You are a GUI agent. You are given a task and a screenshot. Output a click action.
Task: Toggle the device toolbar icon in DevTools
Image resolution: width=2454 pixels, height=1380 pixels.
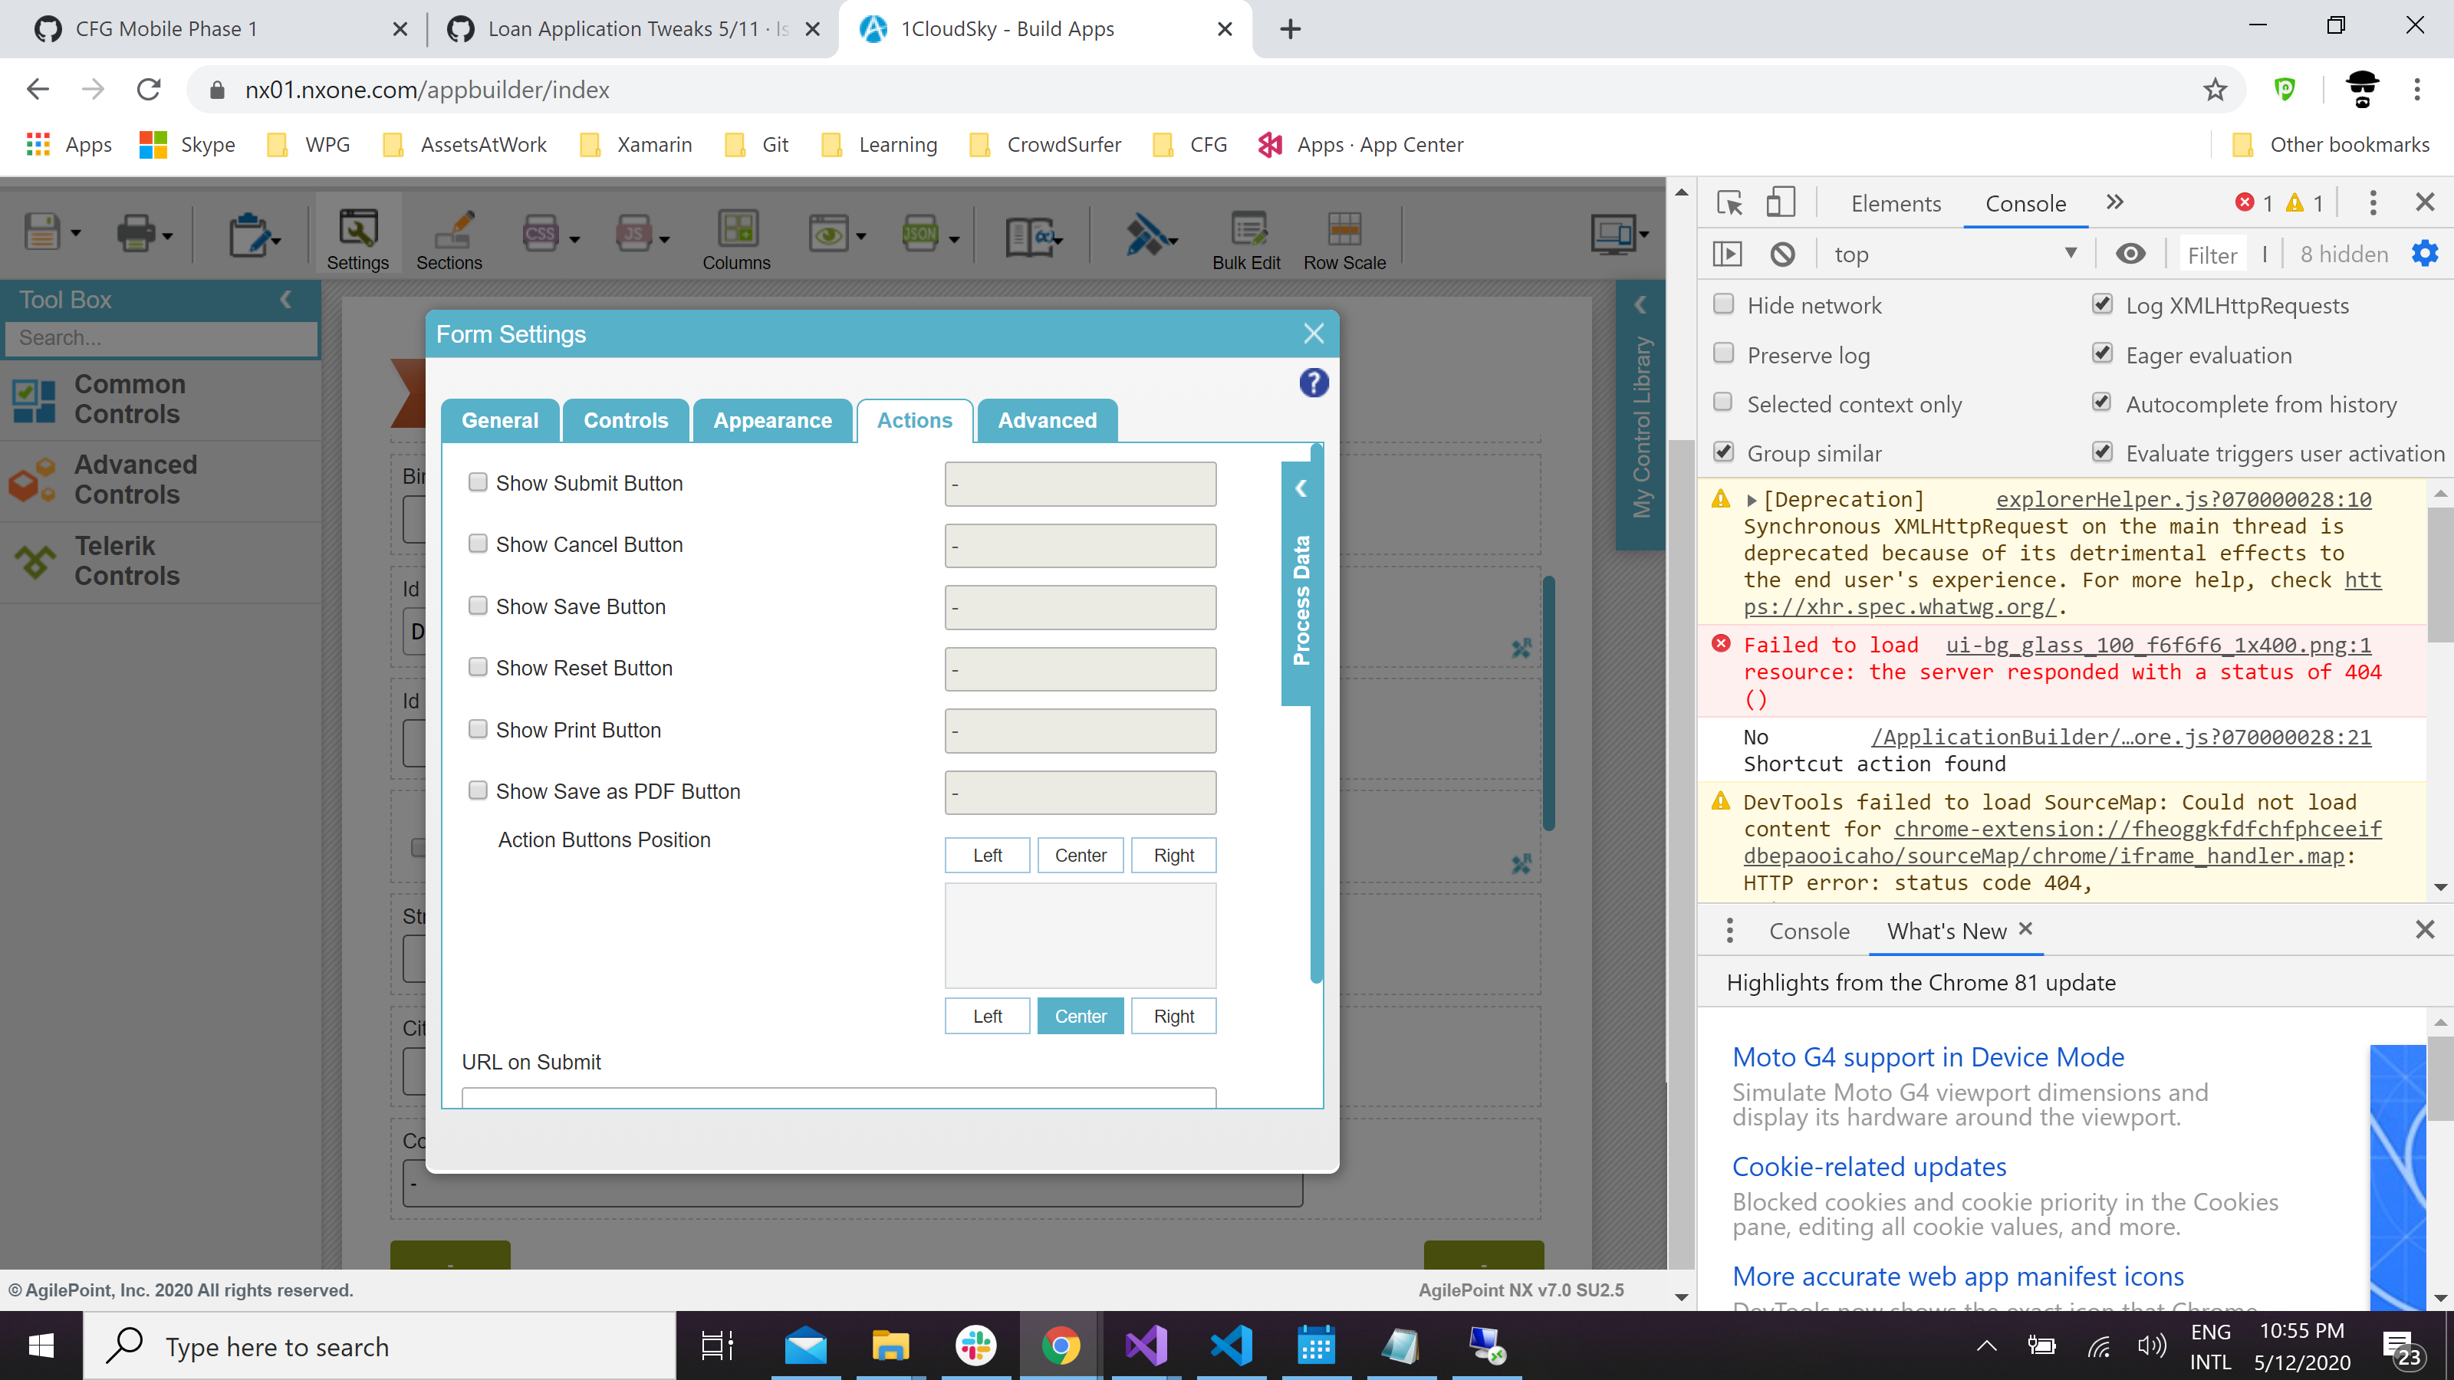pos(1779,203)
